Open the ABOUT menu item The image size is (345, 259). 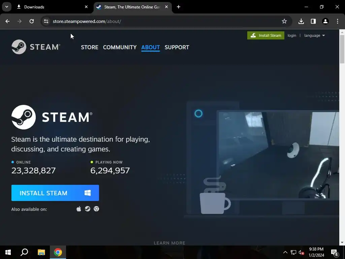(151, 47)
